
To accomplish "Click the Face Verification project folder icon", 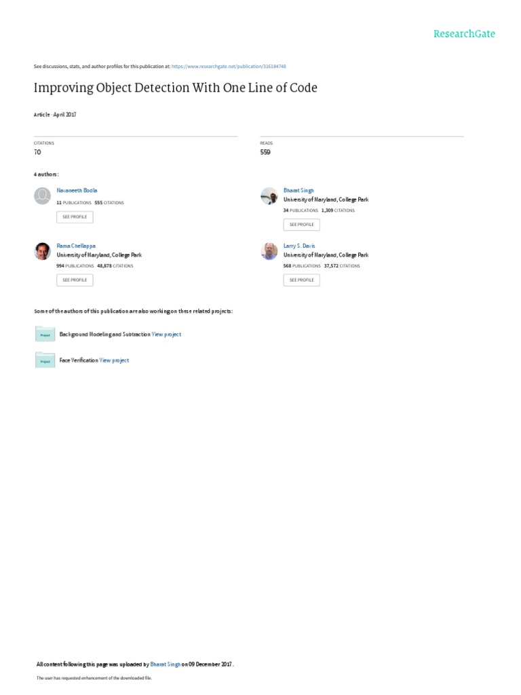I will tap(45, 360).
